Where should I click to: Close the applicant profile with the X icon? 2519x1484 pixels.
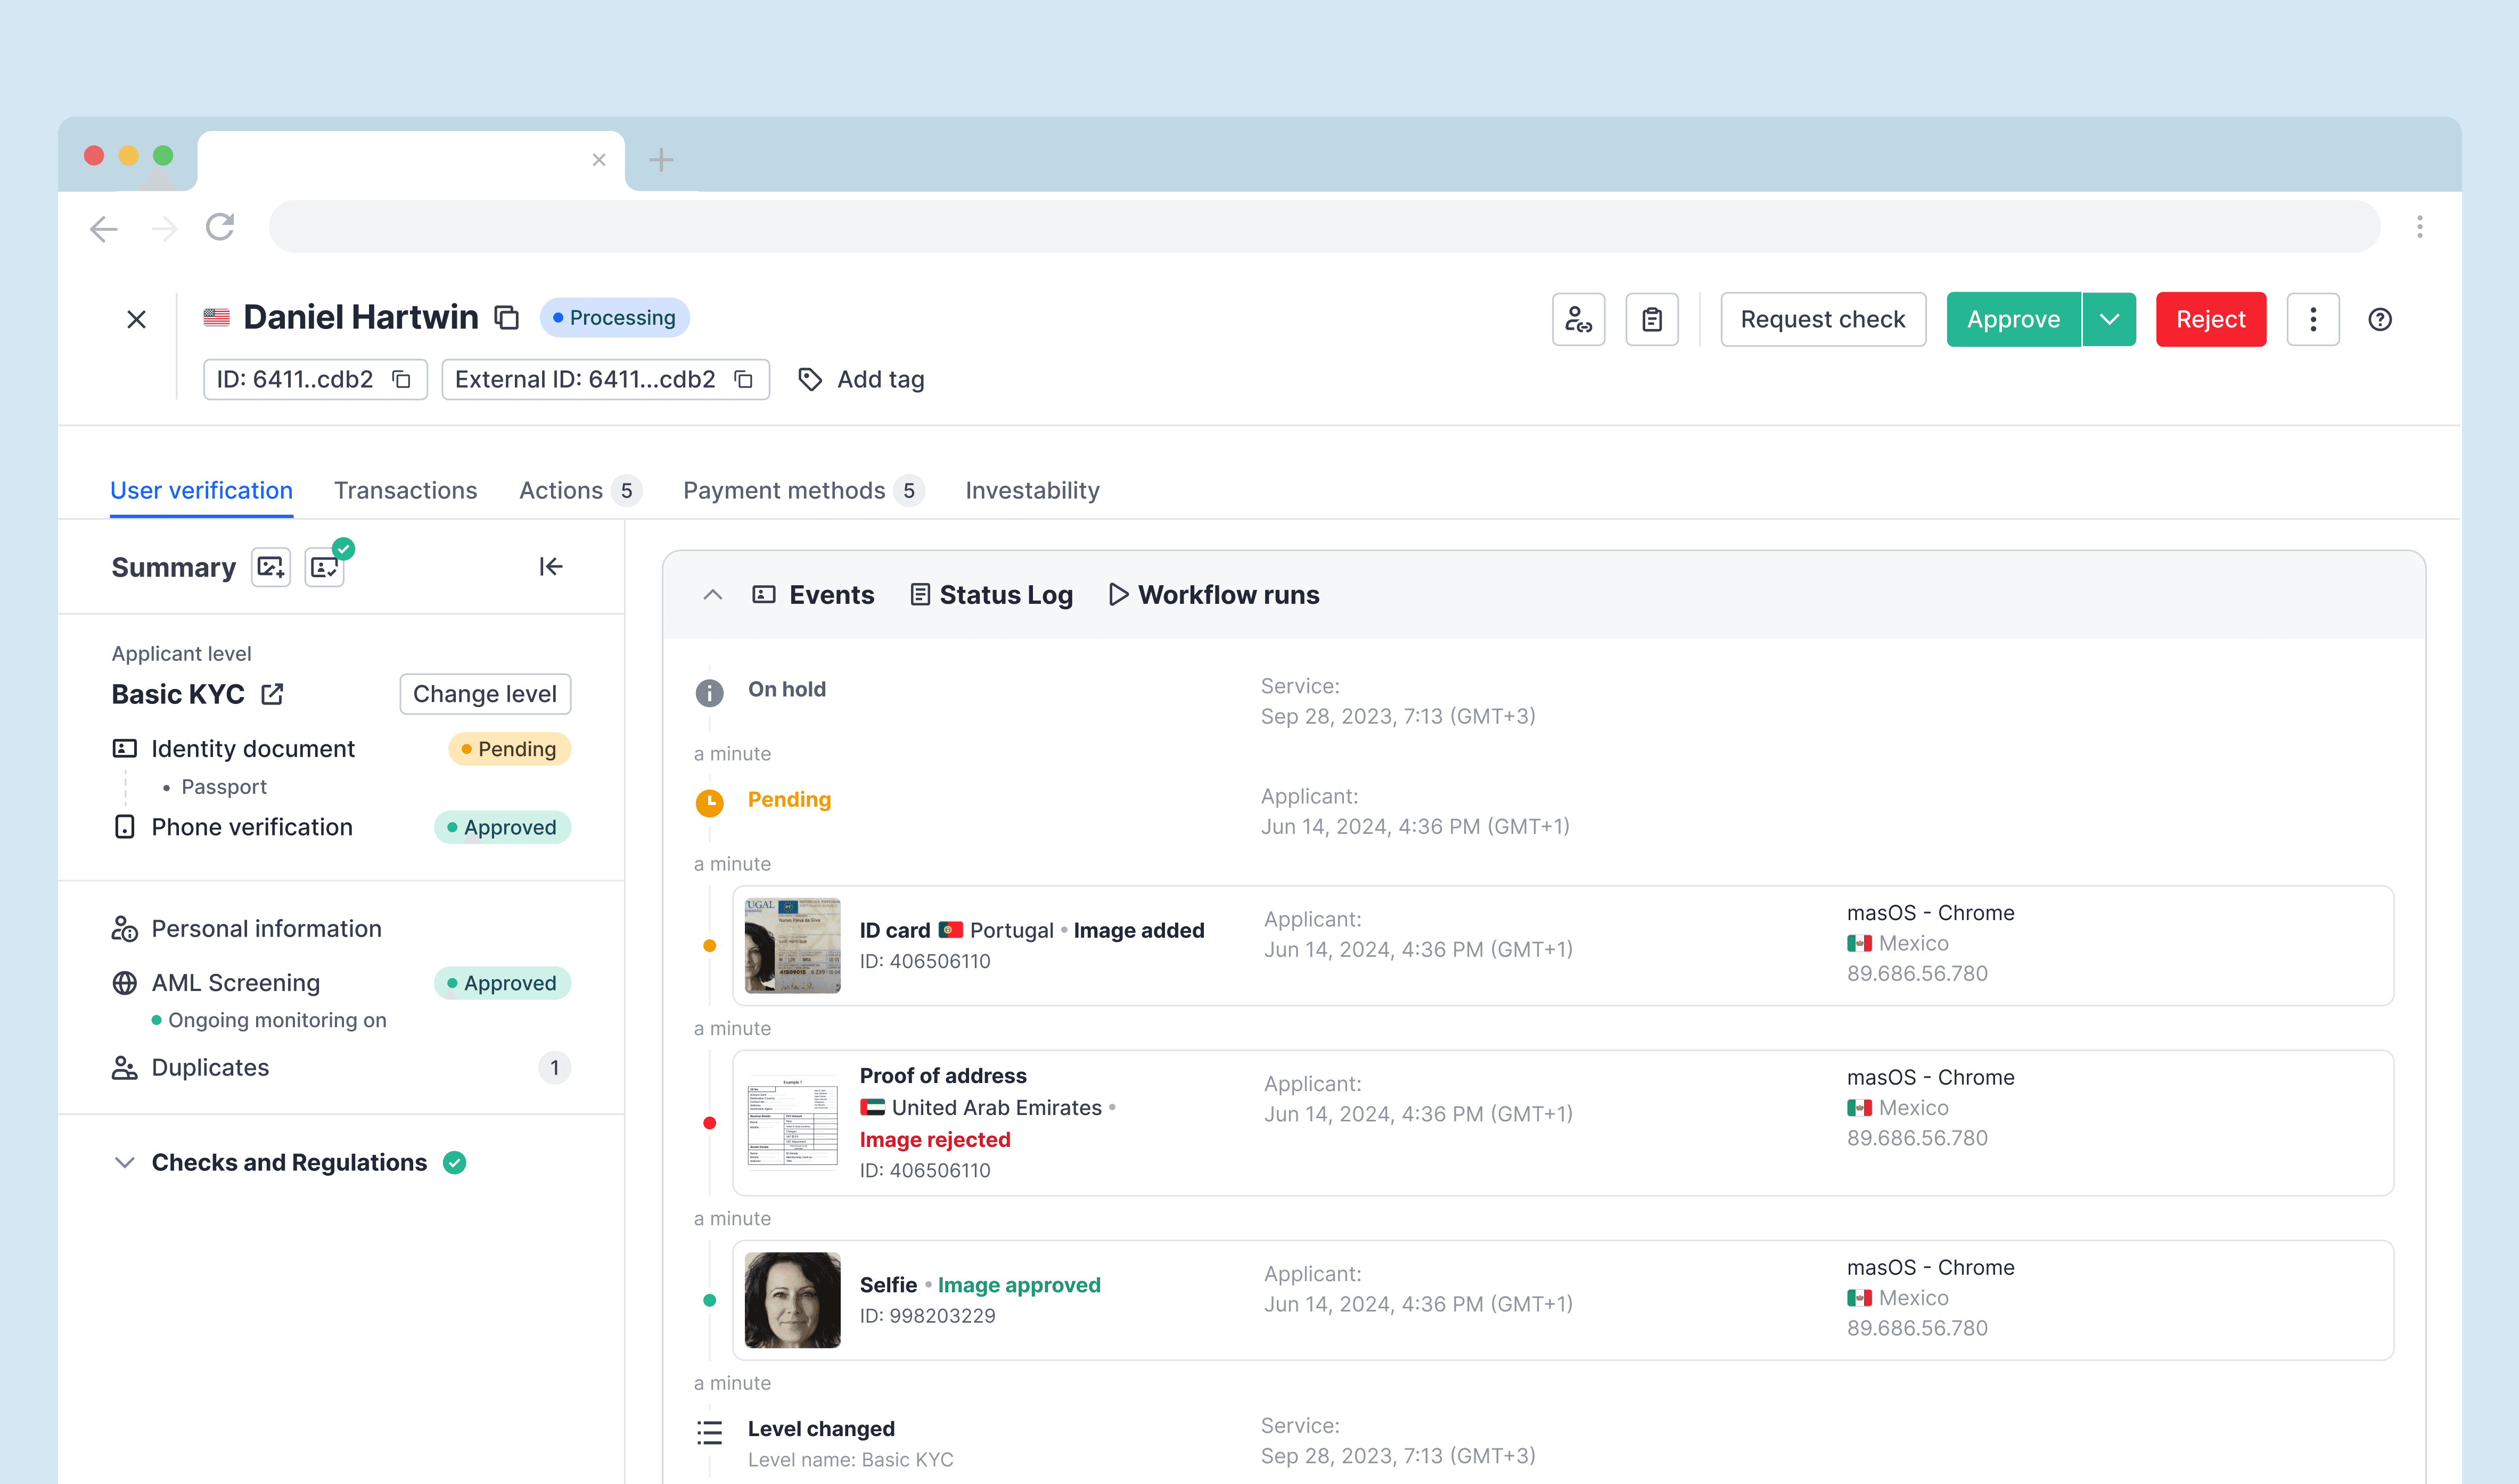click(x=137, y=319)
